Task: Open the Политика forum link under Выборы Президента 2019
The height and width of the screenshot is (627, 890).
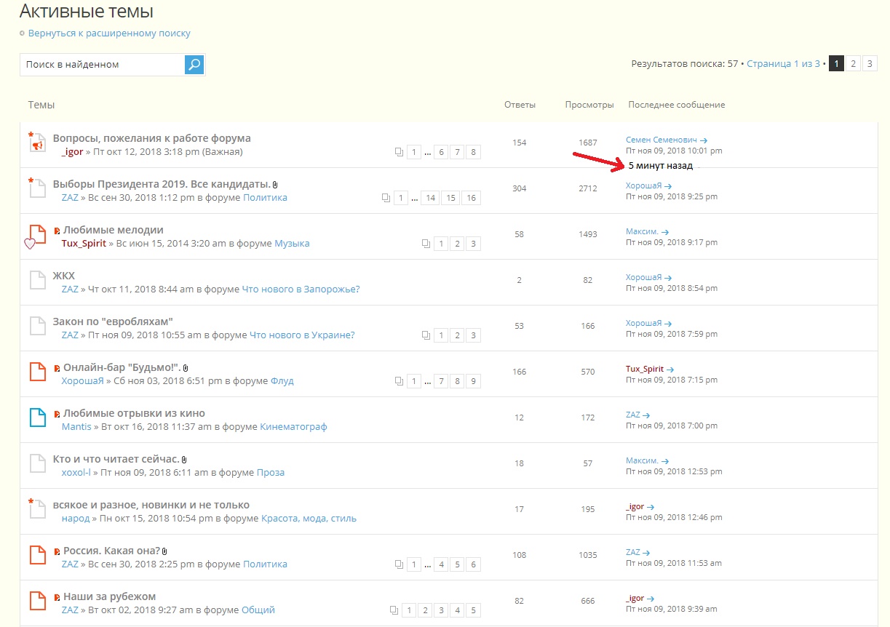Action: coord(265,198)
